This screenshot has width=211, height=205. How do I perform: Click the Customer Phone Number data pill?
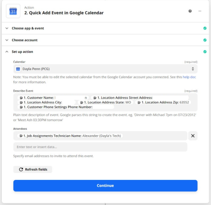click(x=61, y=107)
